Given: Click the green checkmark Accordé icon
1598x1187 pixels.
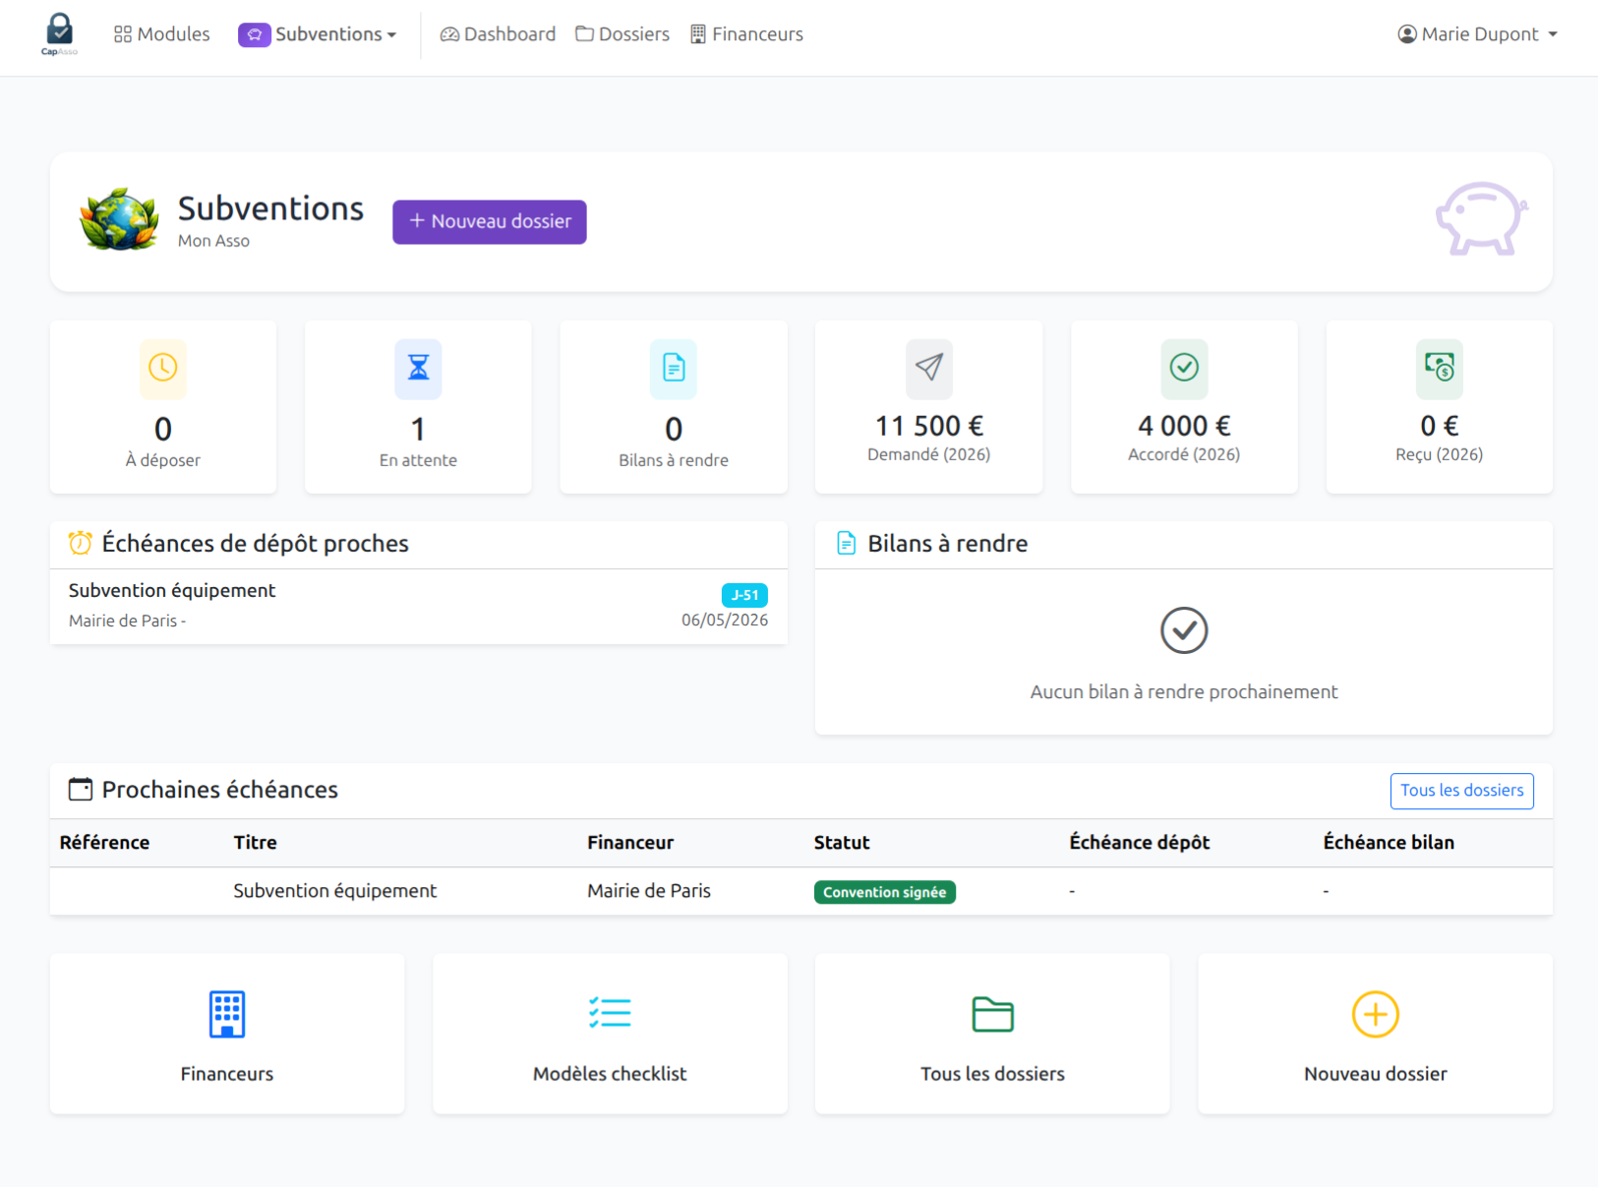Looking at the screenshot, I should (x=1183, y=368).
